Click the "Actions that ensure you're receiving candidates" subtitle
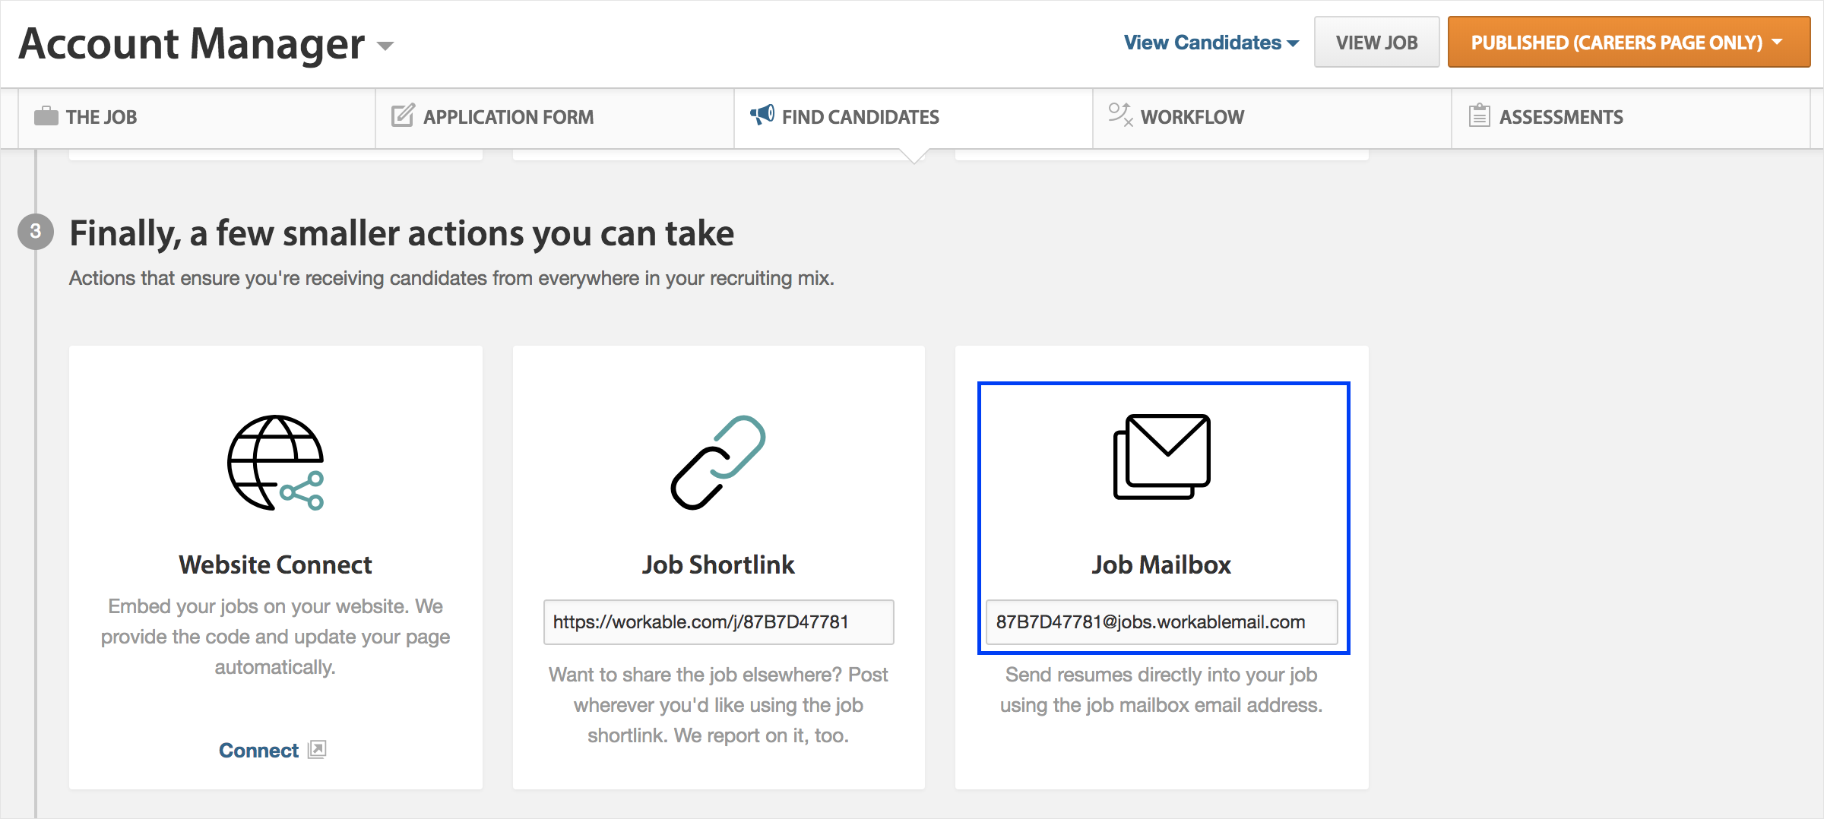Screen dimensions: 1824x819 [451, 279]
